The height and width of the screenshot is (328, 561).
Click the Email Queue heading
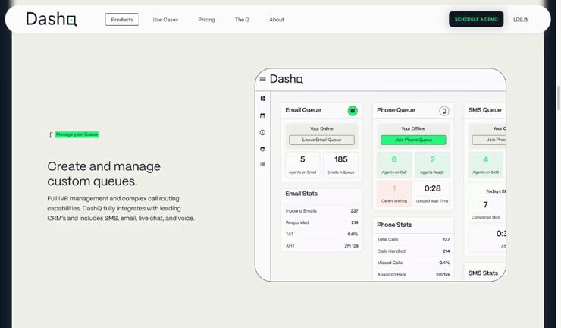tap(303, 110)
